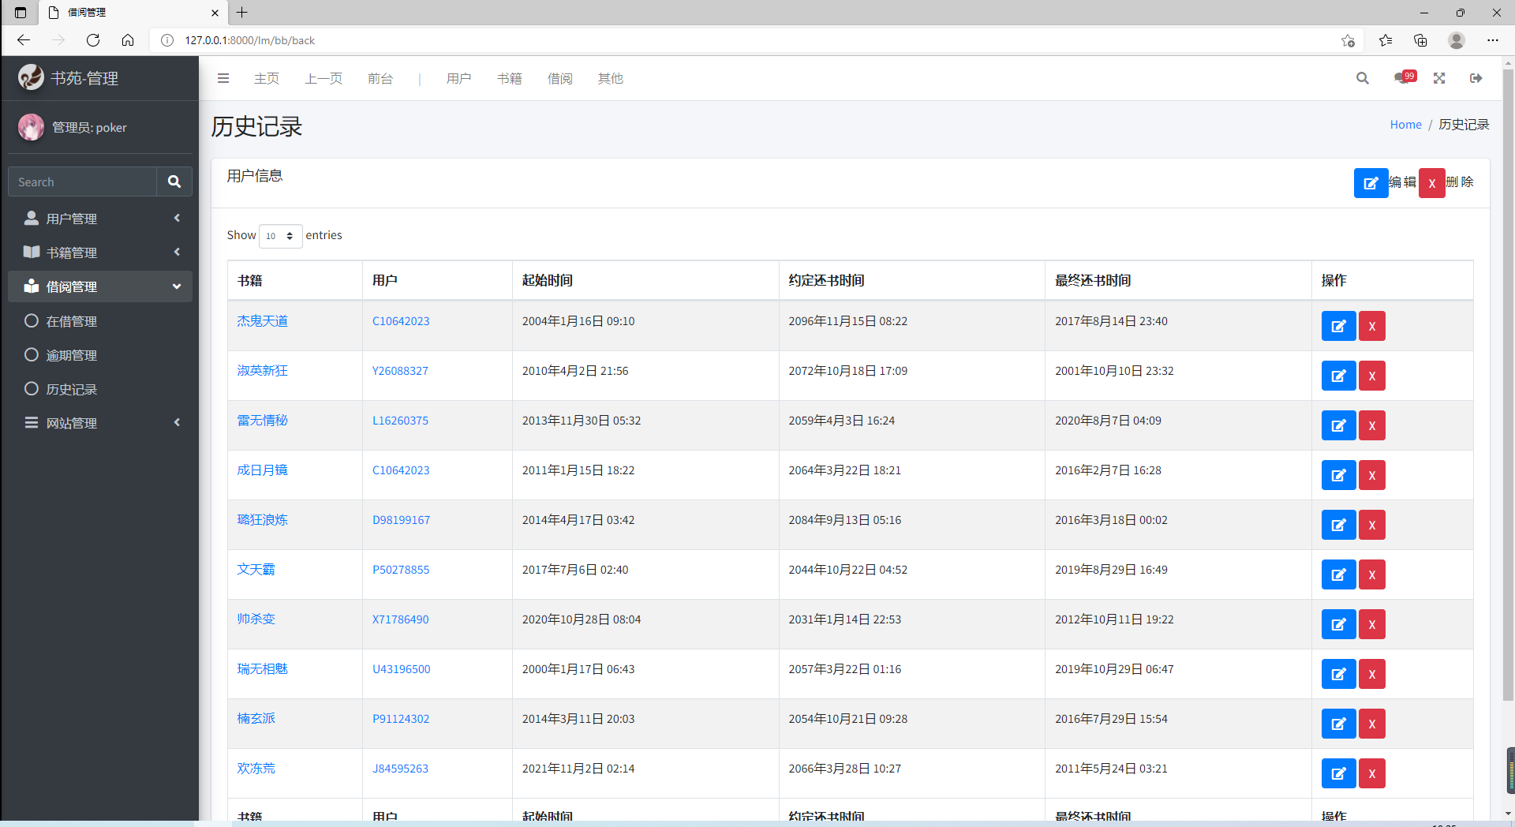Expand 网站管理 sidebar menu

pos(100,423)
